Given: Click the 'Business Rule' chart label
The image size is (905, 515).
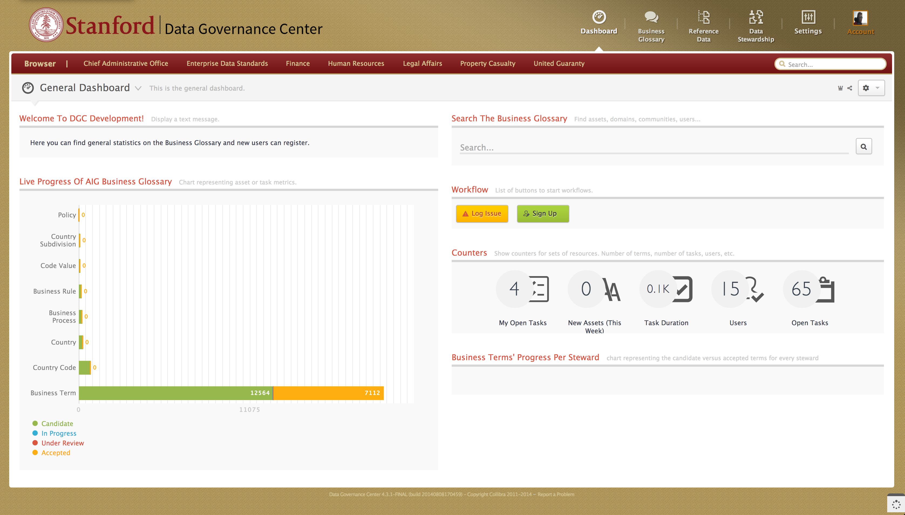Looking at the screenshot, I should coord(55,291).
